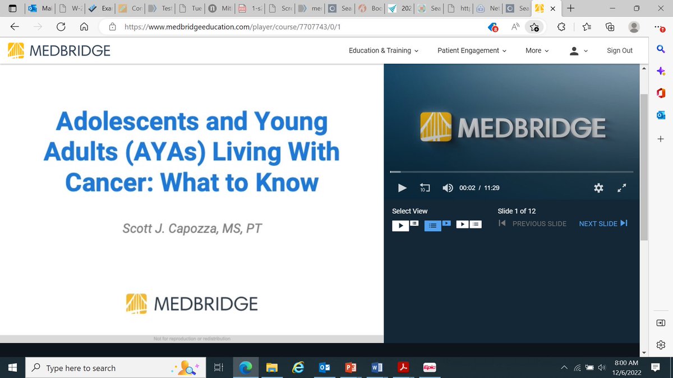Open the browser home page
This screenshot has width=673, height=378.
coord(84,27)
